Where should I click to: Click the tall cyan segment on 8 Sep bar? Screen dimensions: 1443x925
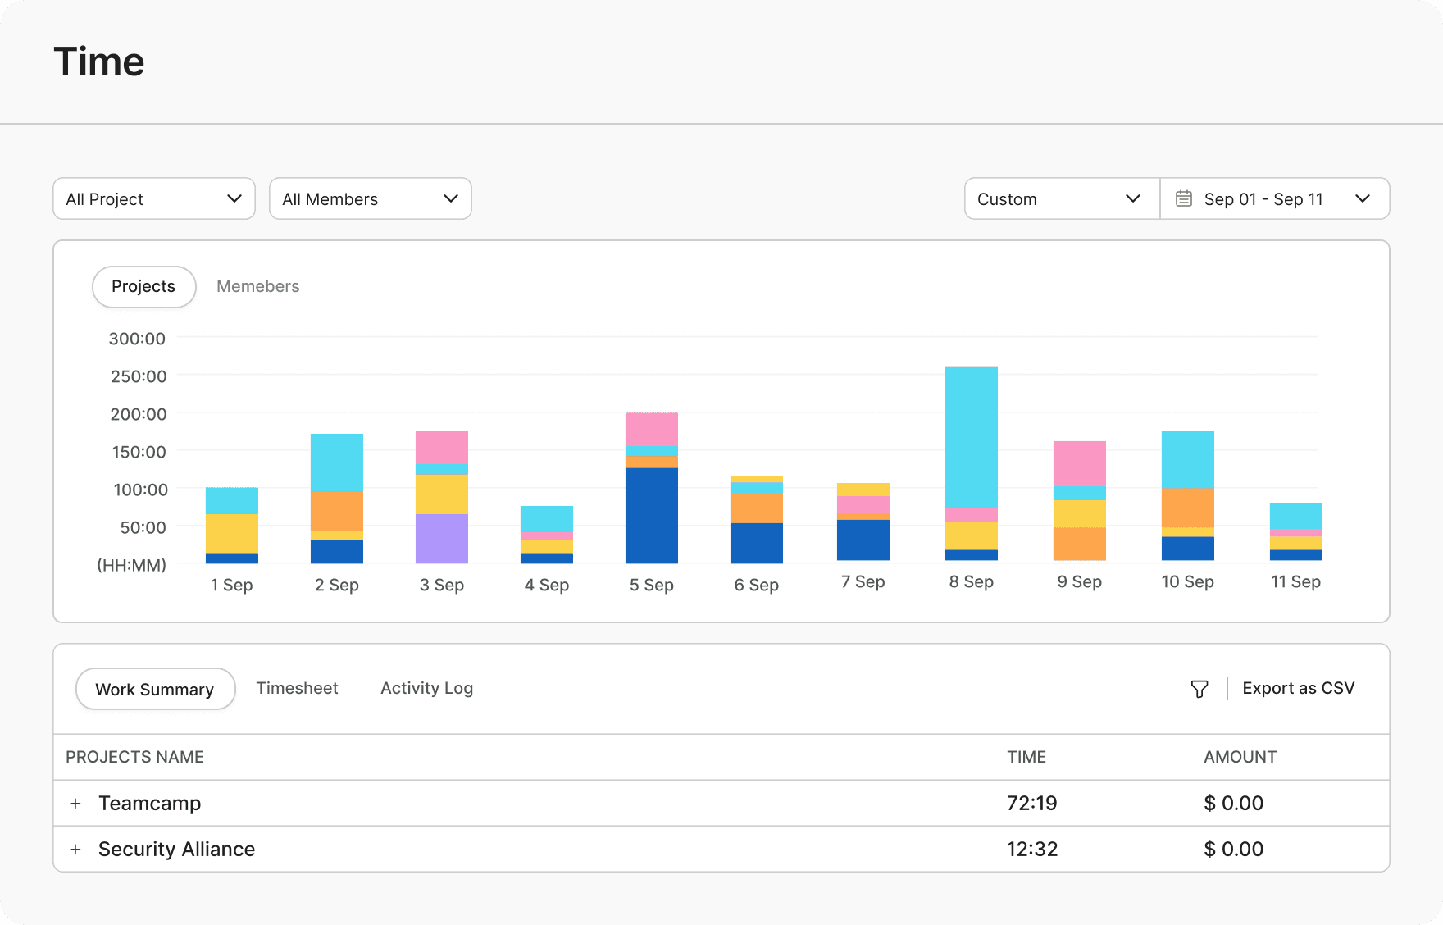click(x=972, y=437)
